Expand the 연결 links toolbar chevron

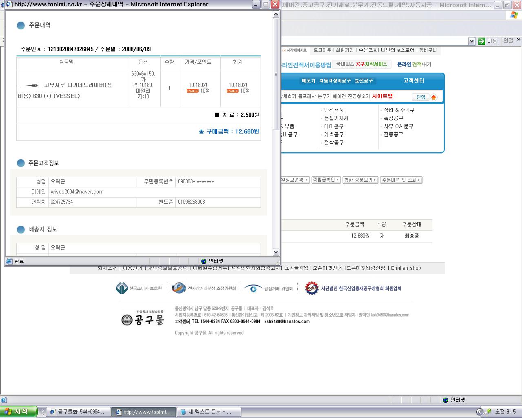click(518, 40)
